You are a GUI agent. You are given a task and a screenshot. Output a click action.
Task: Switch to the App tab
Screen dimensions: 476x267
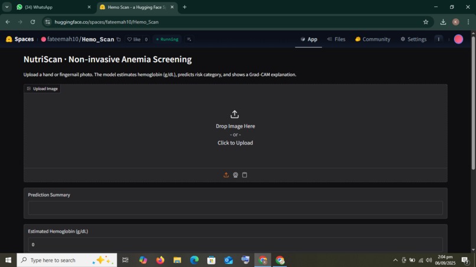click(309, 39)
